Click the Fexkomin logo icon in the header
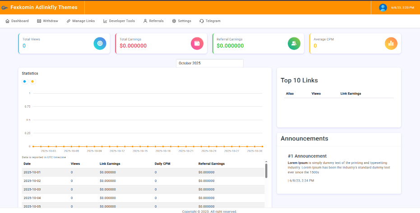 coord(5,8)
